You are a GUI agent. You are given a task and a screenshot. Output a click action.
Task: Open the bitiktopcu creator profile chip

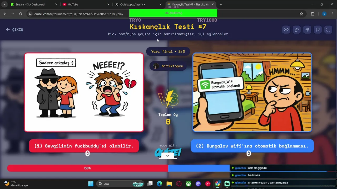tap(168, 66)
